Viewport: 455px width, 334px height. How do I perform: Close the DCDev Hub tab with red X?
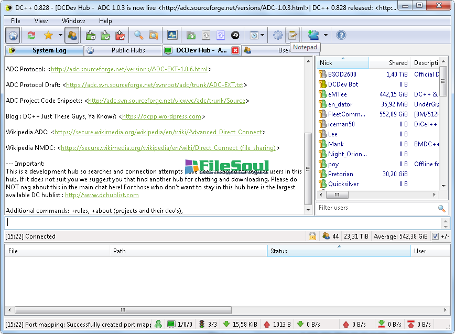pyautogui.click(x=235, y=50)
